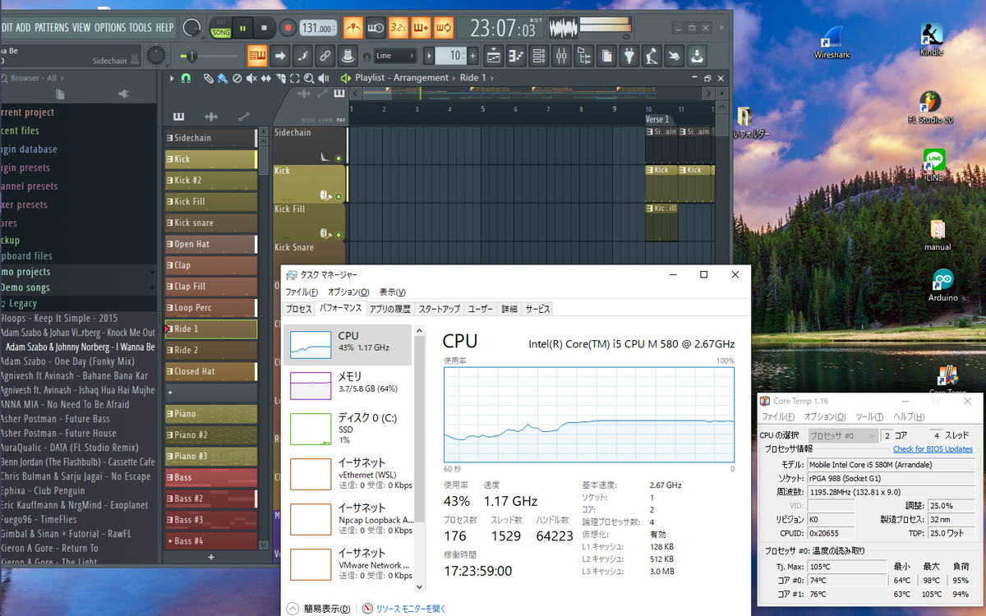Select the playlist Playback speaker tool
986x616 pixels.
coord(322,78)
